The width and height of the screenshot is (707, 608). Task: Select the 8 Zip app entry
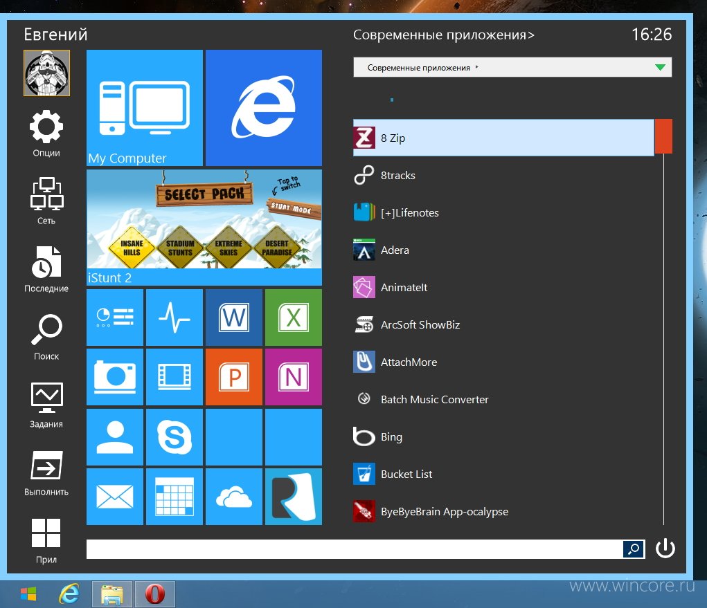[x=503, y=138]
